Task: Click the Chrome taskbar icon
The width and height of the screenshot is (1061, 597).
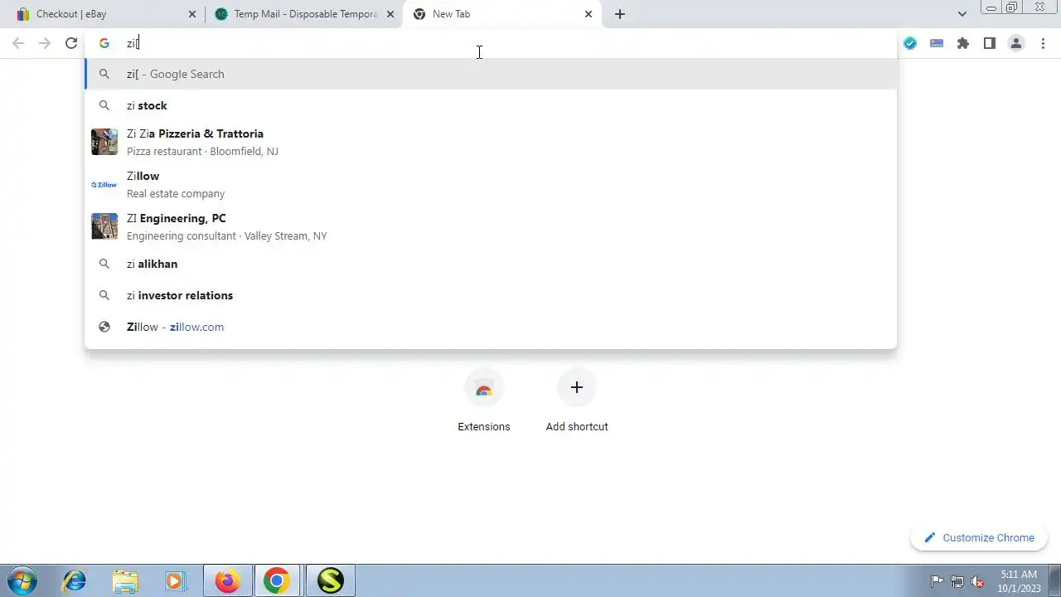Action: pos(277,580)
